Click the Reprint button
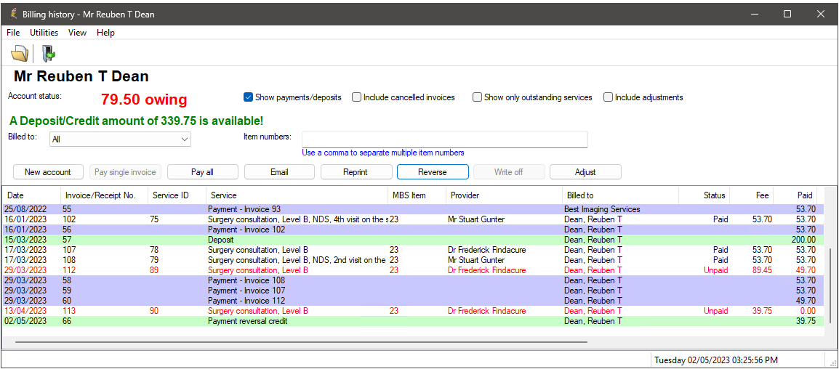 tap(356, 171)
